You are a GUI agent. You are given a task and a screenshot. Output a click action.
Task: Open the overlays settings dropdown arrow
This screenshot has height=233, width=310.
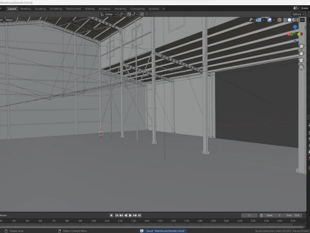click(274, 20)
